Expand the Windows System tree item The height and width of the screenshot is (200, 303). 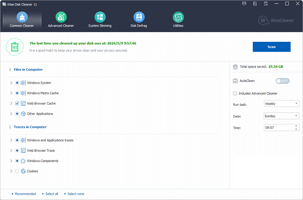click(11, 83)
